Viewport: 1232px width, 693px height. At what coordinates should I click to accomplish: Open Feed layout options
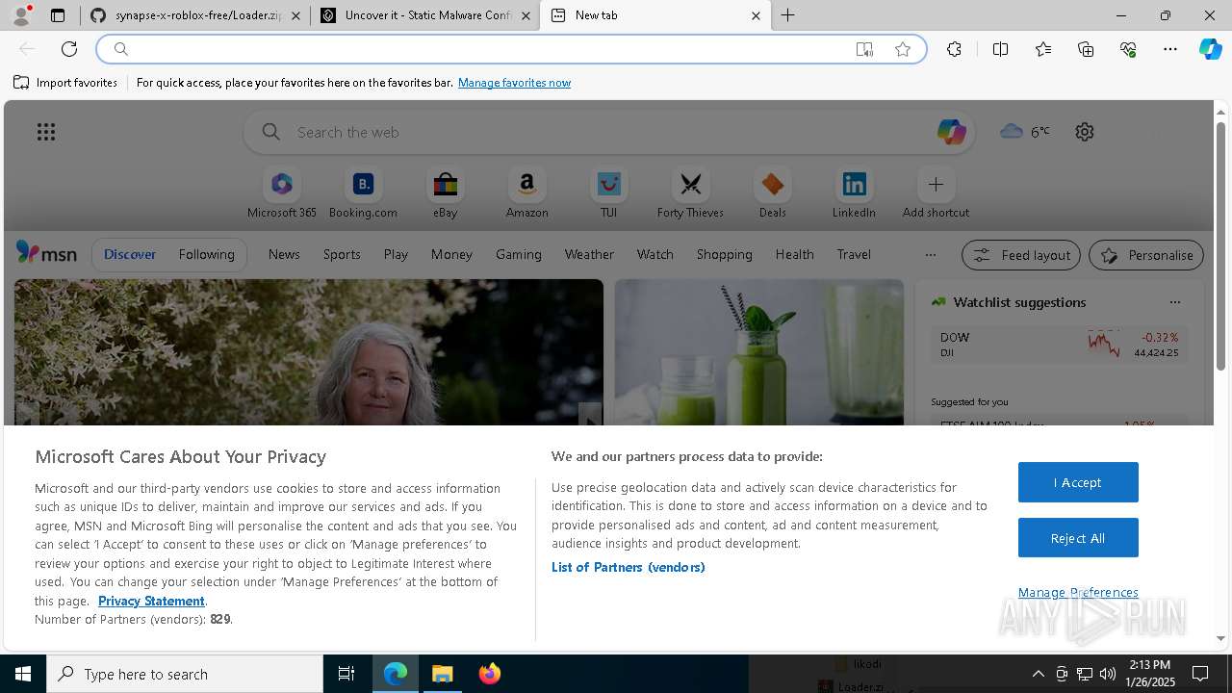pos(1021,255)
